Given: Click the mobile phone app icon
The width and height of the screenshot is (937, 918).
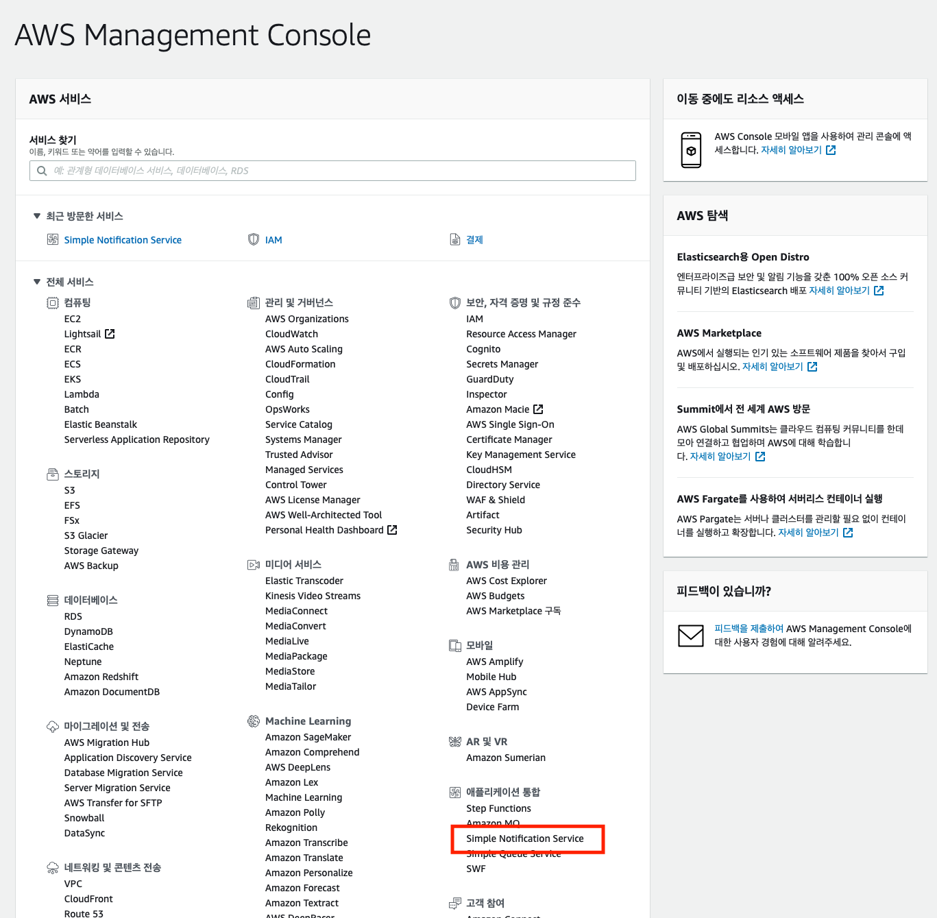Looking at the screenshot, I should click(691, 150).
